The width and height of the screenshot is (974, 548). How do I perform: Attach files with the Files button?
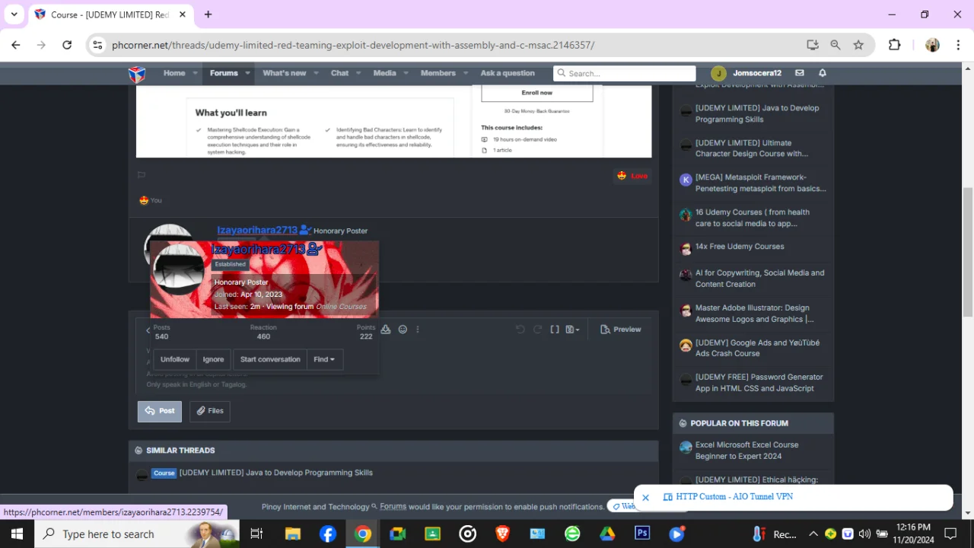[210, 411]
